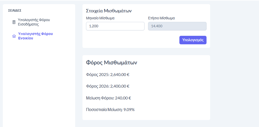This screenshot has width=259, height=127.
Task: Click the calculator icon beside Υπολογιστής Φόρου Εισοδήματος
Action: click(x=14, y=22)
